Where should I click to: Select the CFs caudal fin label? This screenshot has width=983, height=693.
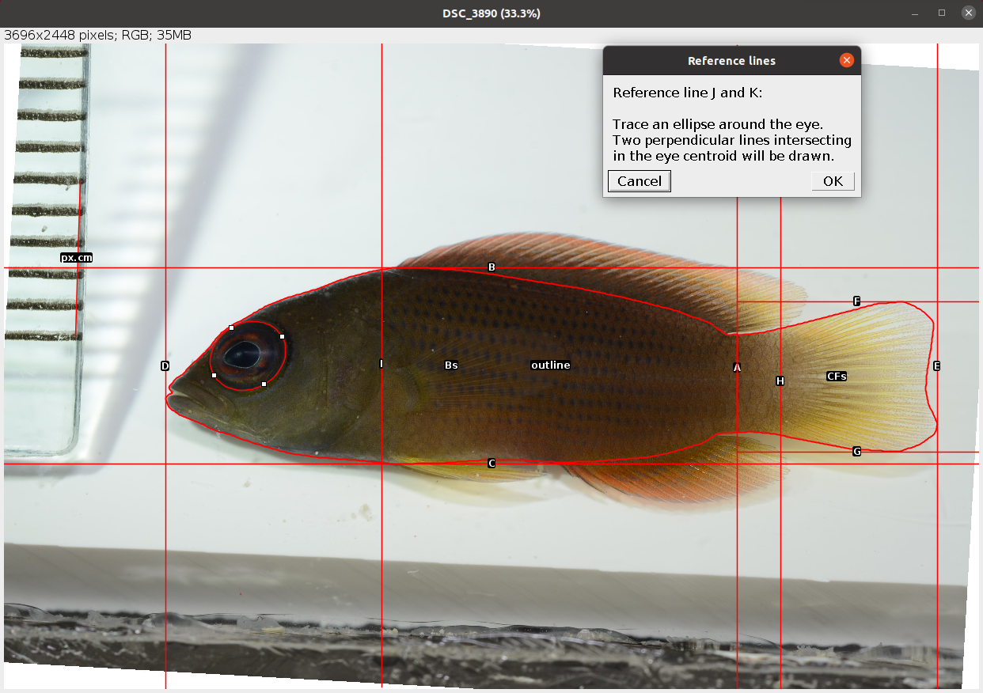click(836, 376)
